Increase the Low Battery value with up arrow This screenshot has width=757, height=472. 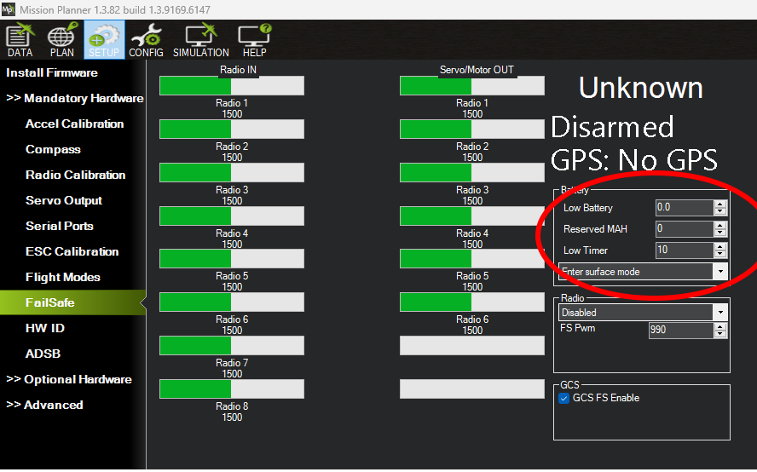pos(720,204)
